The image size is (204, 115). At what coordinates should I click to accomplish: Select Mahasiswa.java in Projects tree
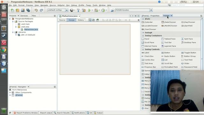click(31, 29)
